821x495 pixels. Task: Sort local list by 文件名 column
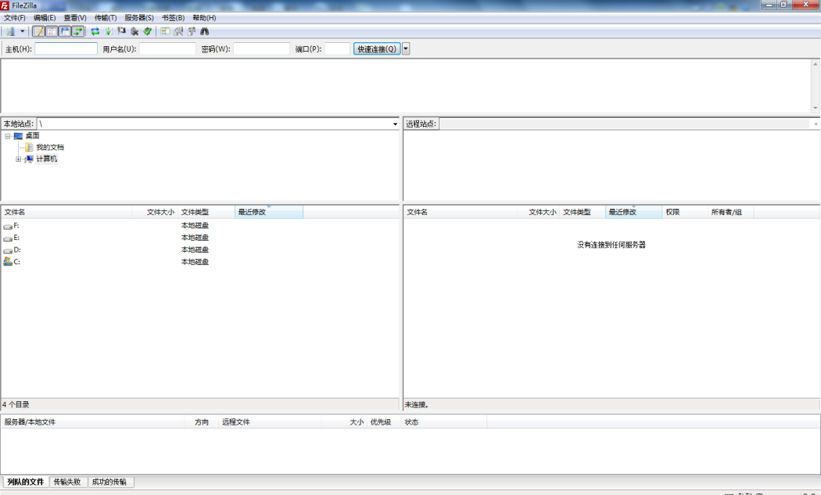coord(66,212)
